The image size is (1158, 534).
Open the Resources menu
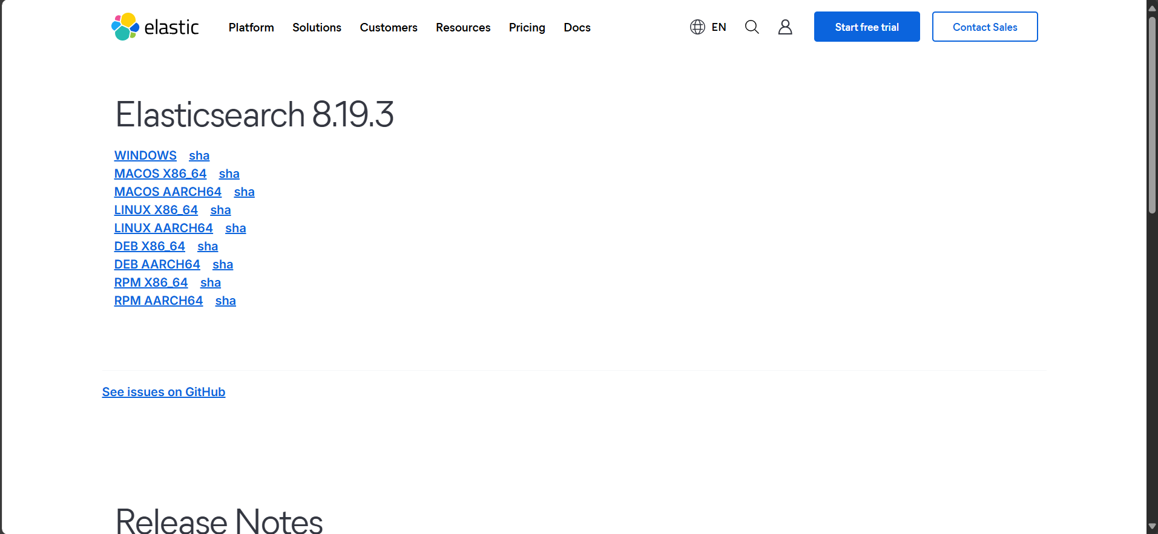coord(463,27)
